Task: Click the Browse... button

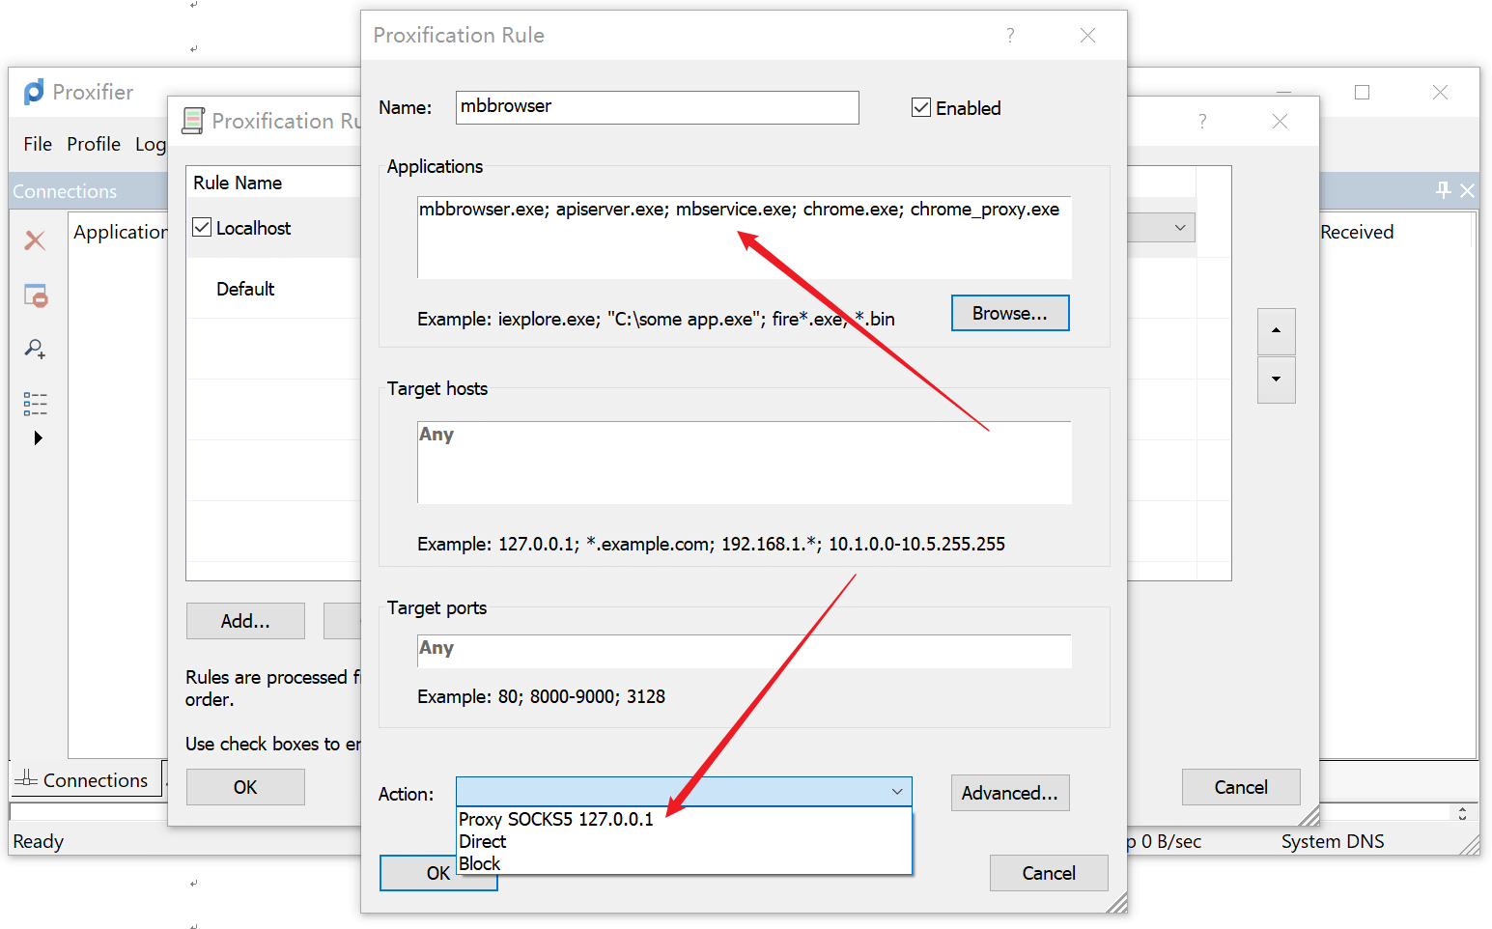Action: pos(1009,314)
